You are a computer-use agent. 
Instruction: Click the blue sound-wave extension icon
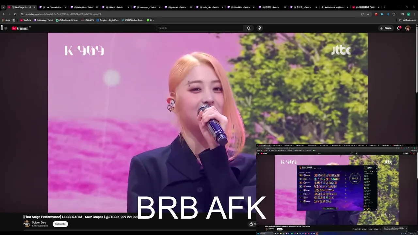[388, 14]
